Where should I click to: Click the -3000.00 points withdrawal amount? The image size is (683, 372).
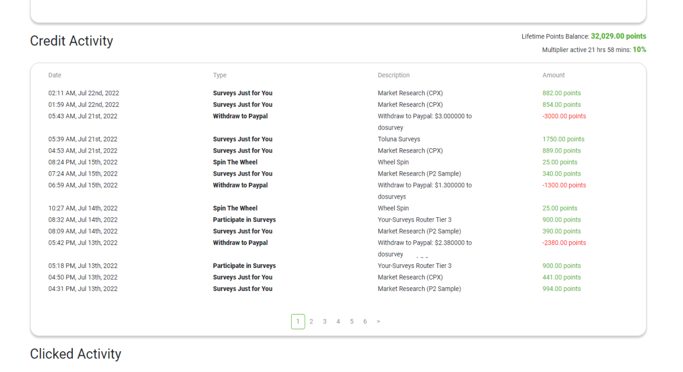click(x=564, y=116)
